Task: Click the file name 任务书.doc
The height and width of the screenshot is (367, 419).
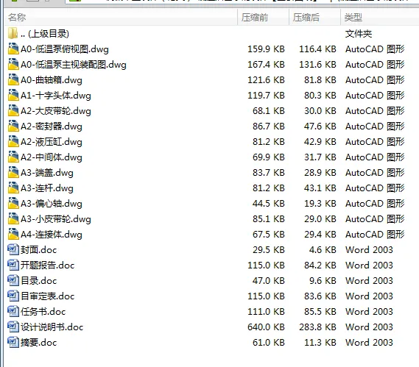Action: coord(43,312)
